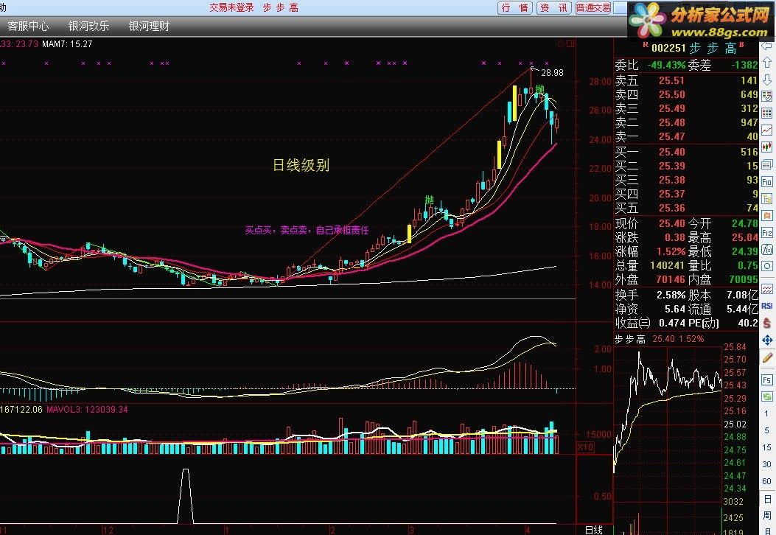
Task: Click the 卖五 25.51 ask row
Action: [x=686, y=80]
